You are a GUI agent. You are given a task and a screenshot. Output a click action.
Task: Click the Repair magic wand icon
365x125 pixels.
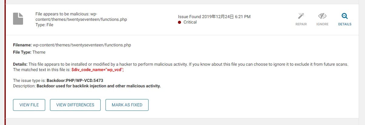coord(301,16)
